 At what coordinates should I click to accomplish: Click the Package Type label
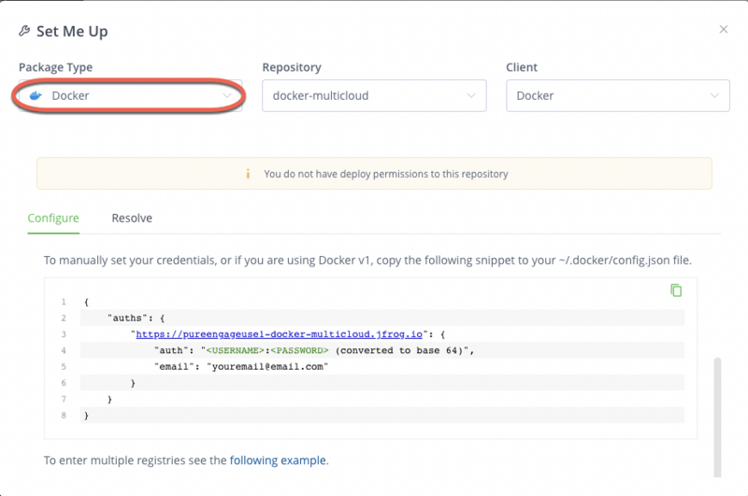pyautogui.click(x=56, y=67)
